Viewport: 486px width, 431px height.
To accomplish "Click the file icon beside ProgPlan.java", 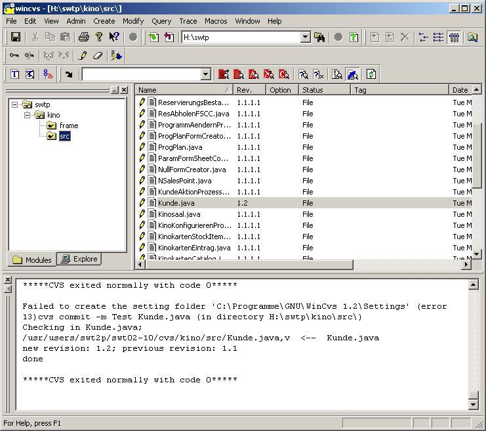I will click(152, 147).
